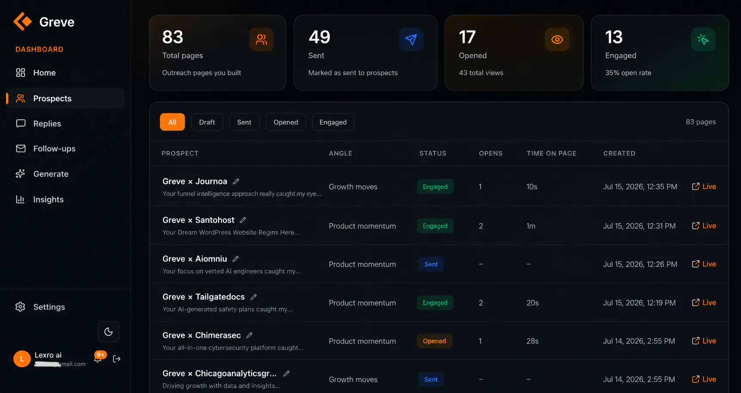Click the Opened eye icon
Screen dimensions: 741x393
pos(557,40)
